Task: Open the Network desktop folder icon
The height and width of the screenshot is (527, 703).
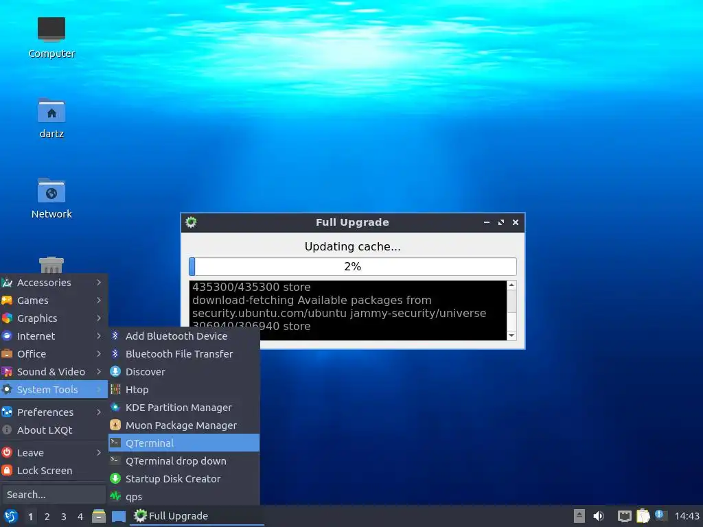Action: click(x=51, y=191)
